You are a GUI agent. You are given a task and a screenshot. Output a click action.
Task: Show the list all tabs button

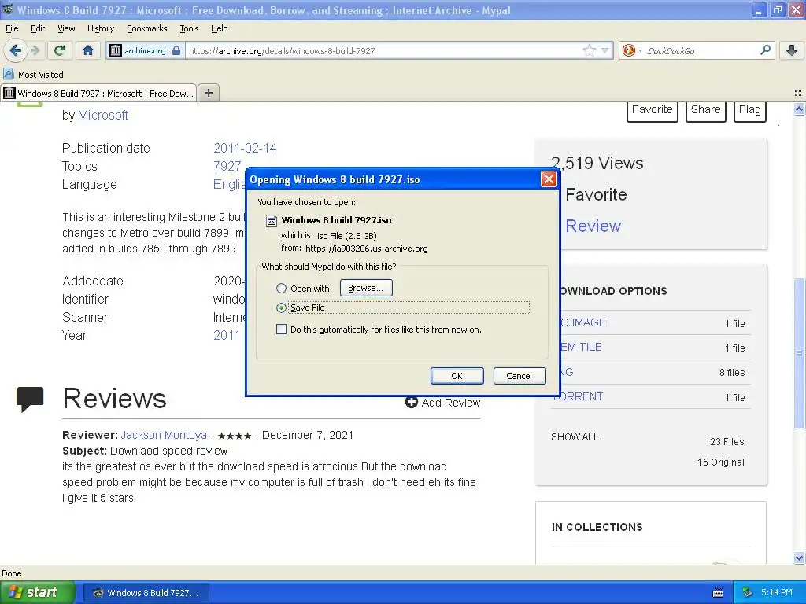[798, 93]
